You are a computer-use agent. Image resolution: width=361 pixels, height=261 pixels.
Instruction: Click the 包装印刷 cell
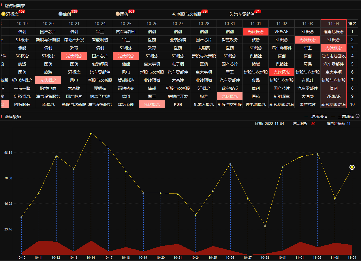[x=100, y=64]
